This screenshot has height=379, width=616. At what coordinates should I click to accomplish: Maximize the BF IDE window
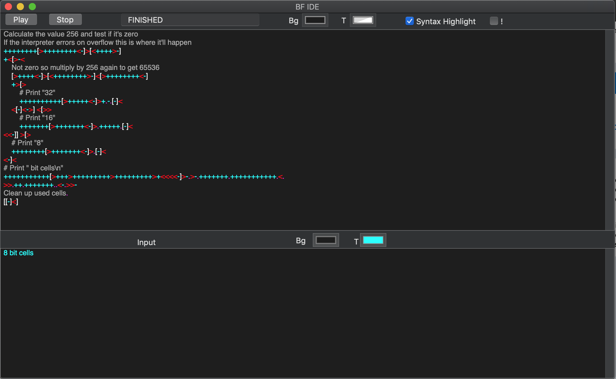pos(32,6)
